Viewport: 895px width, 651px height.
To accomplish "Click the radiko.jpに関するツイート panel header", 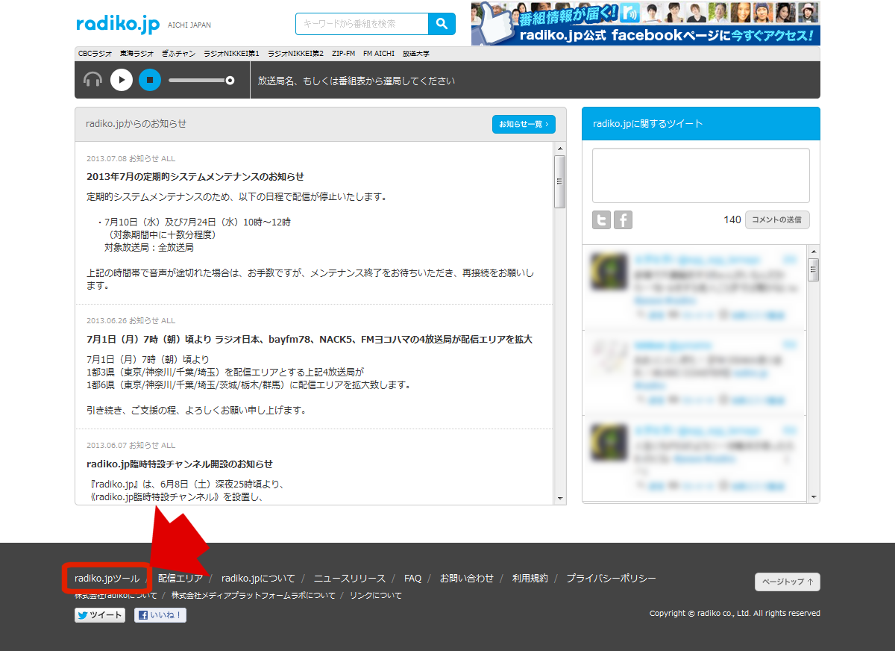I will click(701, 124).
